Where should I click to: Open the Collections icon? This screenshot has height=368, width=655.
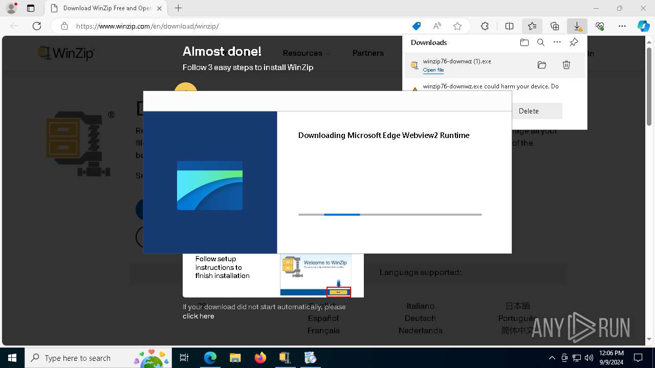coord(555,26)
